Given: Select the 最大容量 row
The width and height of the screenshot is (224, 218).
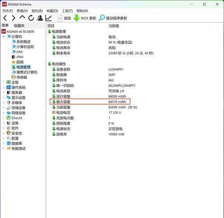Looking at the screenshot, I should tap(90, 102).
